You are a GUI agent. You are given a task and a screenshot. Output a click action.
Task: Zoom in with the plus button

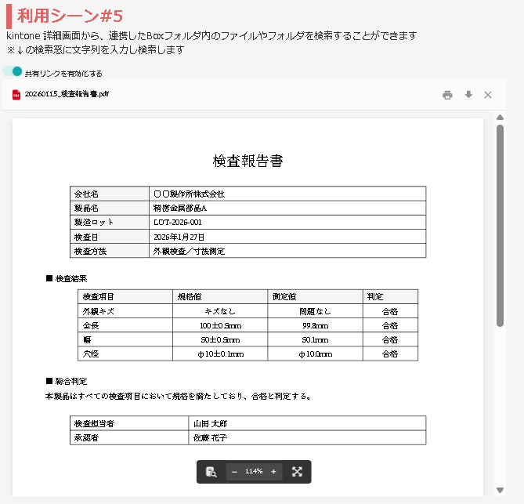click(273, 472)
